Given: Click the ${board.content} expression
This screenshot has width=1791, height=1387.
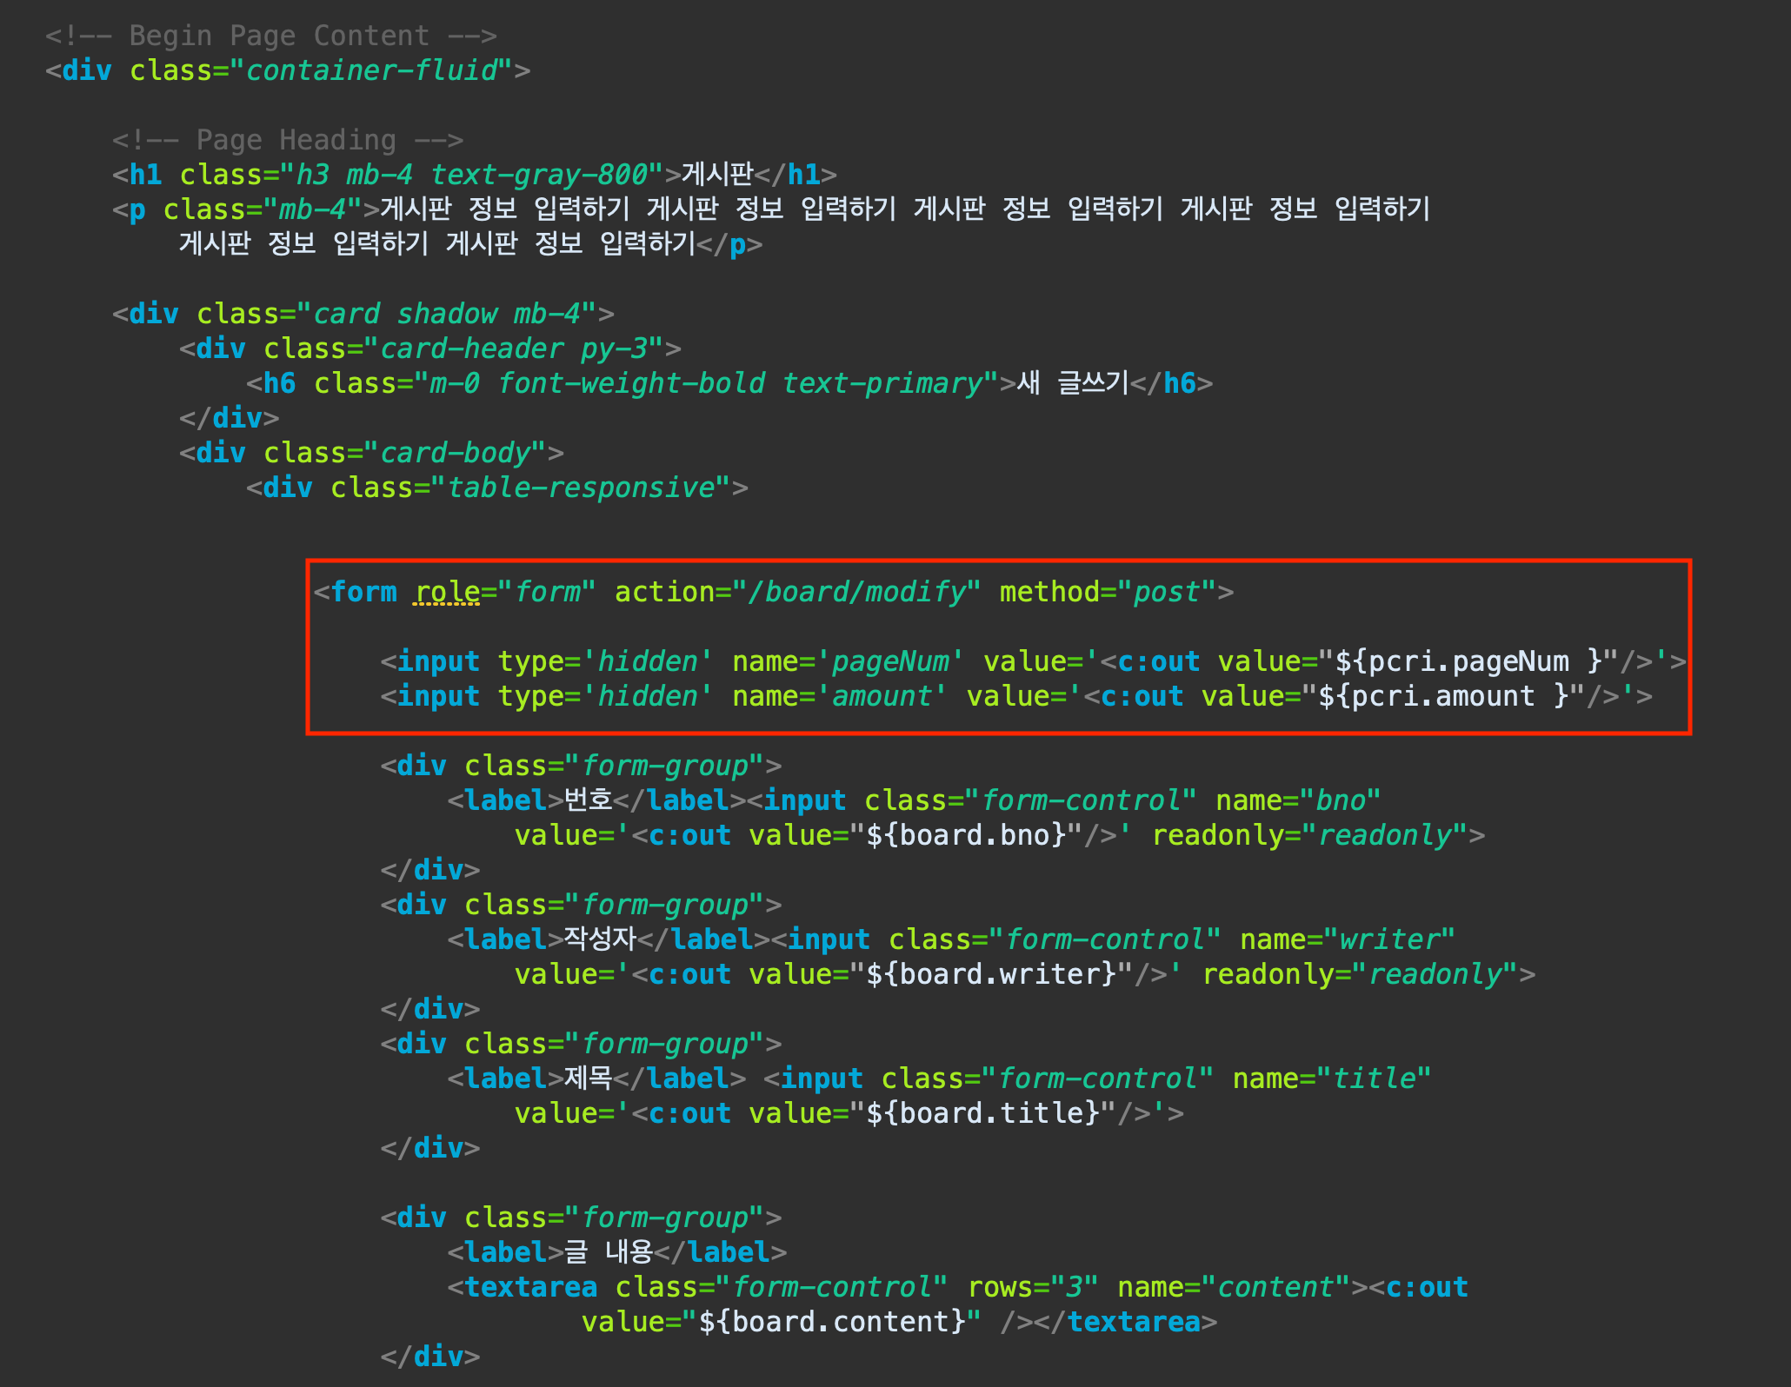Looking at the screenshot, I should pyautogui.click(x=832, y=1322).
